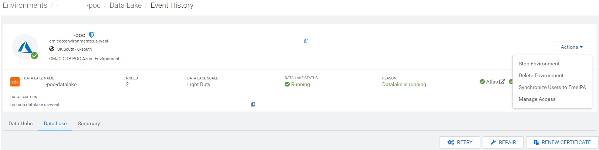This screenshot has height=150, width=599.
Task: Click the blue shield icon beside -poc
Action: pyautogui.click(x=91, y=35)
